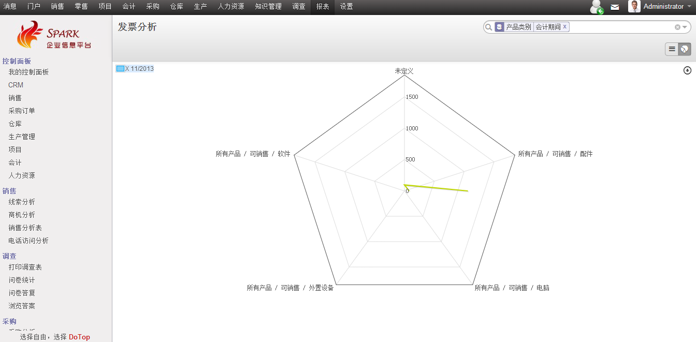The width and height of the screenshot is (696, 342).
Task: Open 我的控制面板 in the sidebar
Action: coord(28,72)
